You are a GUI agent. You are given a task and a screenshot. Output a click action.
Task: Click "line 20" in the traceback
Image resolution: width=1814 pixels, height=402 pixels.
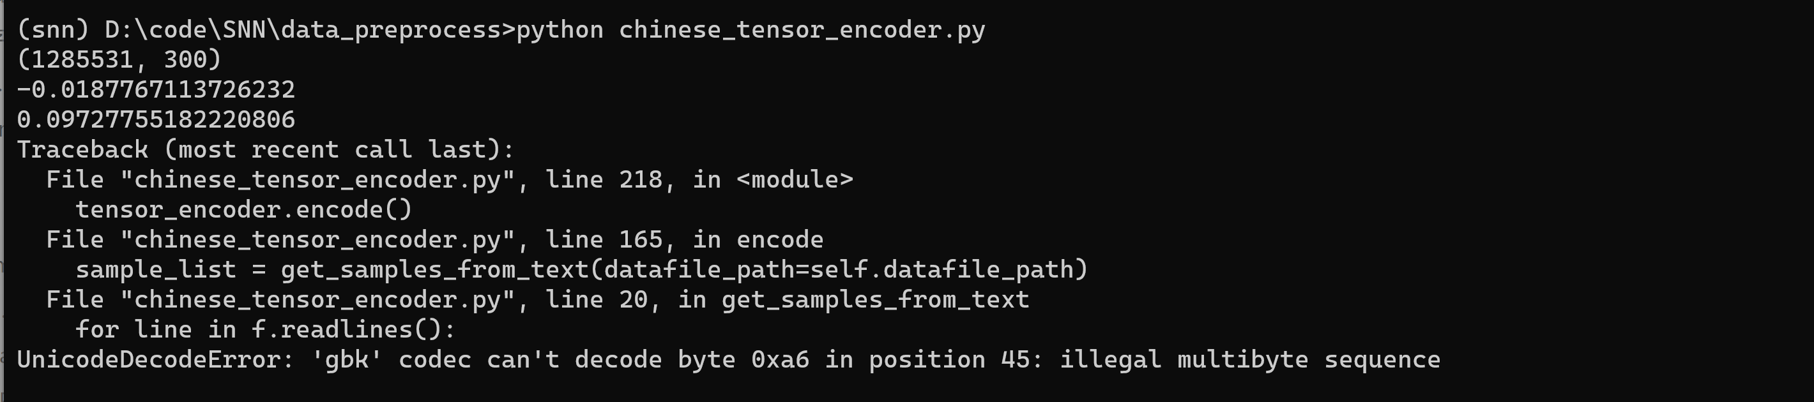(597, 301)
